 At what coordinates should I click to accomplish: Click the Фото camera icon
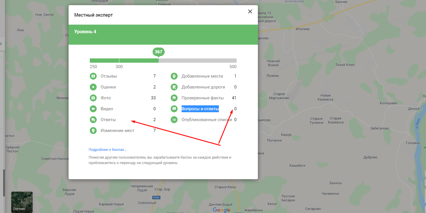[x=93, y=98]
